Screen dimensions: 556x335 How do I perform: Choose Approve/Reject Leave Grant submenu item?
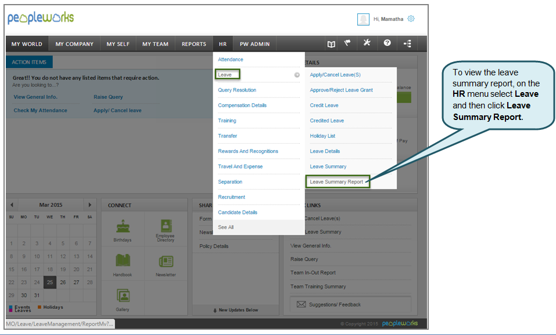click(x=342, y=90)
